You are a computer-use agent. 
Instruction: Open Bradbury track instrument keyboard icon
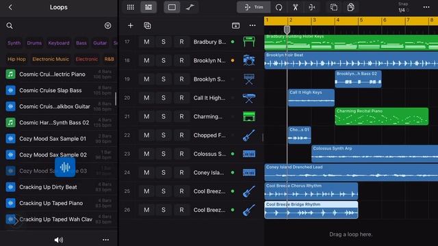(x=248, y=42)
